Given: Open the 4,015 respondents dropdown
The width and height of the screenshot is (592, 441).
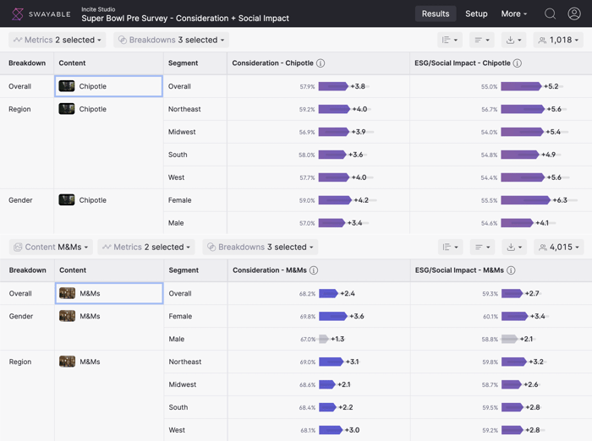Looking at the screenshot, I should click(x=559, y=247).
